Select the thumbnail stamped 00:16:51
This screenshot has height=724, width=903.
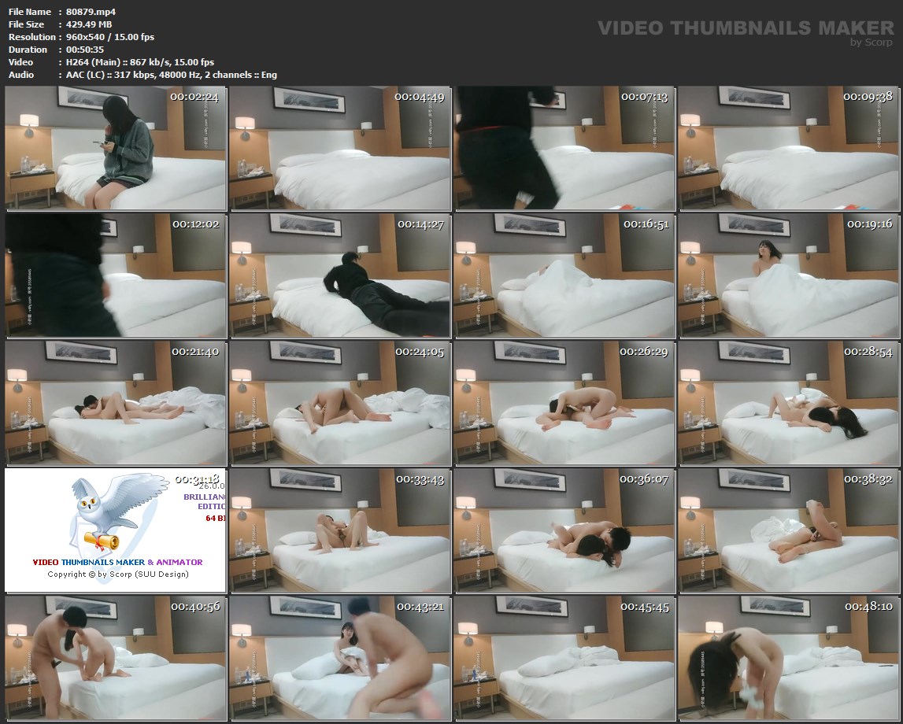(564, 275)
